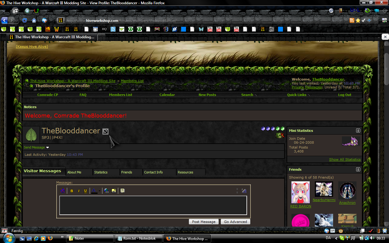
Task: Click the Private Messages link
Action: point(307,87)
